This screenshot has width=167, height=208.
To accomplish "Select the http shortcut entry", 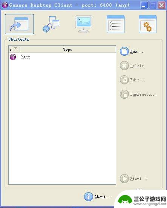I will (62, 57).
